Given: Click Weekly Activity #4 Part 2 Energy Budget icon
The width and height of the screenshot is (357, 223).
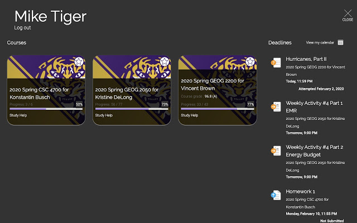Looking at the screenshot, I should click(276, 151).
